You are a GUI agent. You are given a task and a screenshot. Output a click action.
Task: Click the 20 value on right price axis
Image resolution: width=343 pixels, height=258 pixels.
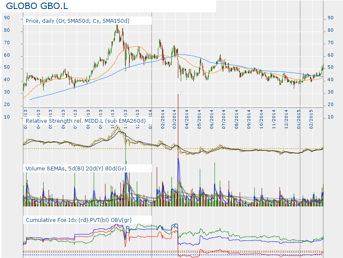pos(331,104)
